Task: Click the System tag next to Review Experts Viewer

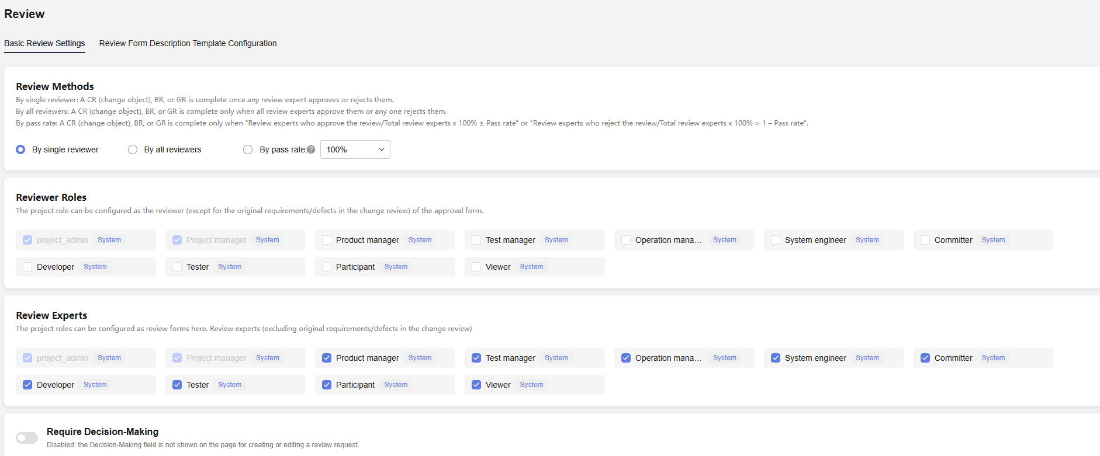Action: (531, 385)
